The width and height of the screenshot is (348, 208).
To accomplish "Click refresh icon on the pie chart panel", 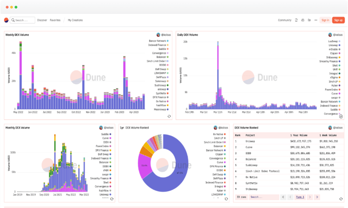I will coord(227,199).
